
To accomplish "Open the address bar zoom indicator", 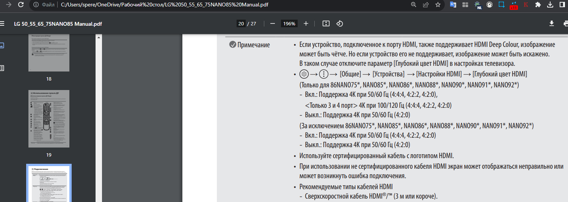I will coord(414,5).
